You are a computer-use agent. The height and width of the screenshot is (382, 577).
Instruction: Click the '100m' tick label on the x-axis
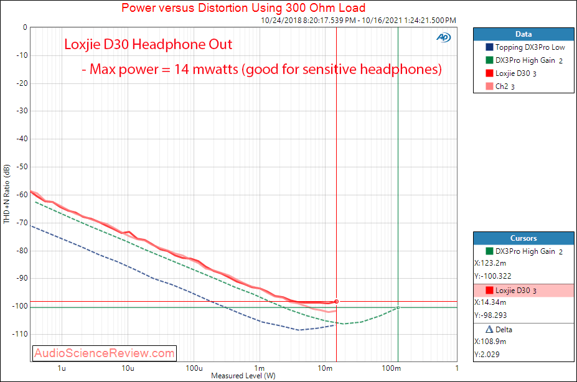click(x=391, y=368)
